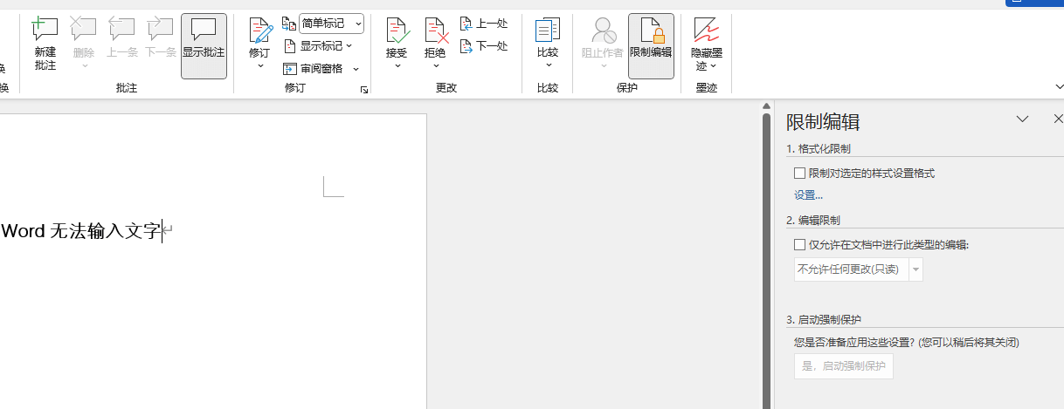Click 是，启动强制保护 button

pyautogui.click(x=843, y=366)
